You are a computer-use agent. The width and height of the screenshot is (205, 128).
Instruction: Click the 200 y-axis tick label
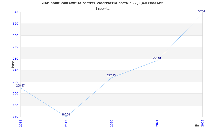pos(16,93)
